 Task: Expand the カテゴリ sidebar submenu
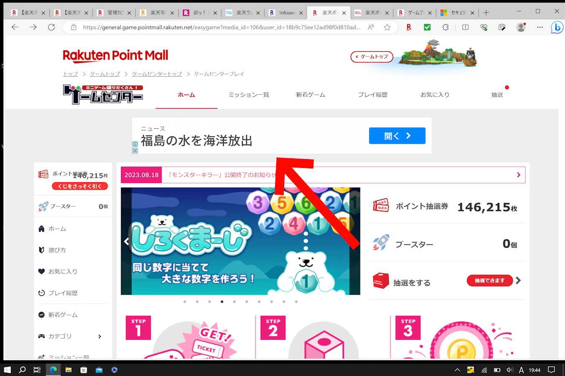coord(100,336)
